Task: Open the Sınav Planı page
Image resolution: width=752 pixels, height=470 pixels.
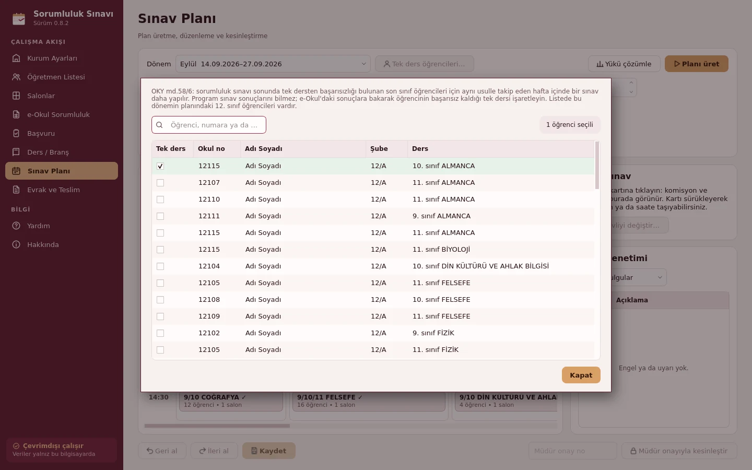Action: (62, 171)
